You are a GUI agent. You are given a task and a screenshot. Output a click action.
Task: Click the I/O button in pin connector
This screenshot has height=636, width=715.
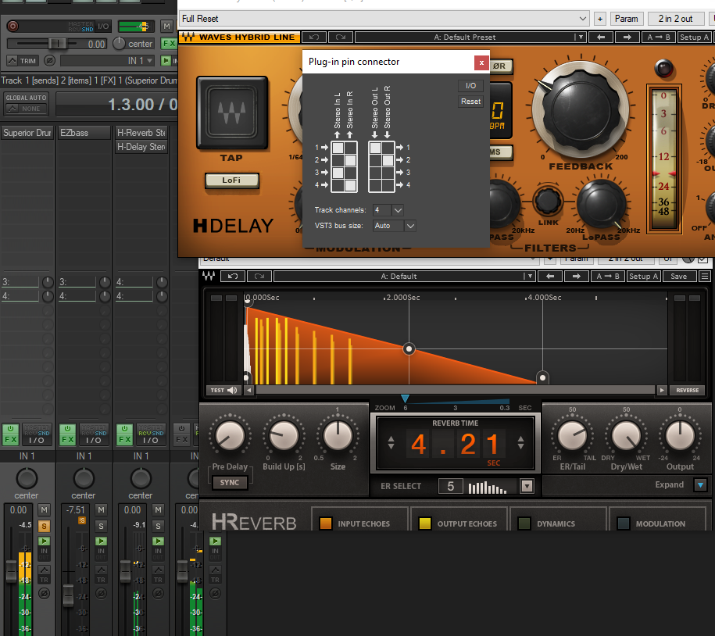click(x=470, y=86)
